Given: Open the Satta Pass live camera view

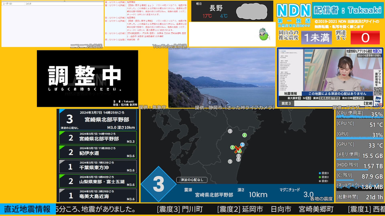Looking at the screenshot, I should [x=222, y=78].
